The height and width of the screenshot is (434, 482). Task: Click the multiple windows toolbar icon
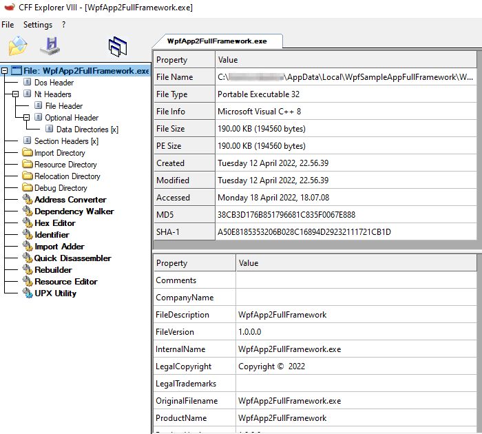pyautogui.click(x=118, y=46)
